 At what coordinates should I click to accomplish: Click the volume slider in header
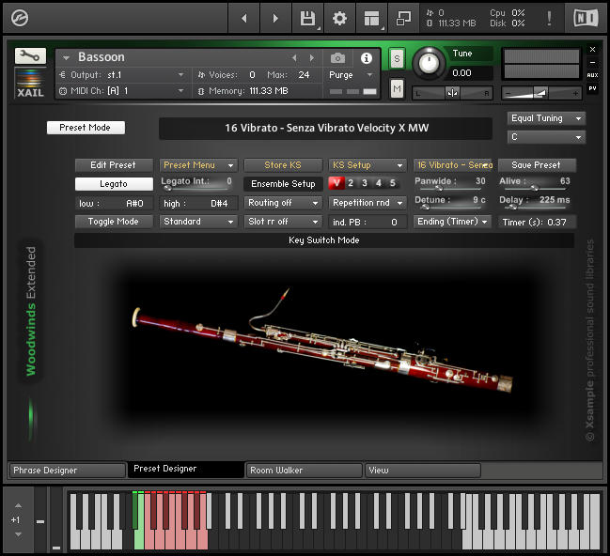pos(540,93)
